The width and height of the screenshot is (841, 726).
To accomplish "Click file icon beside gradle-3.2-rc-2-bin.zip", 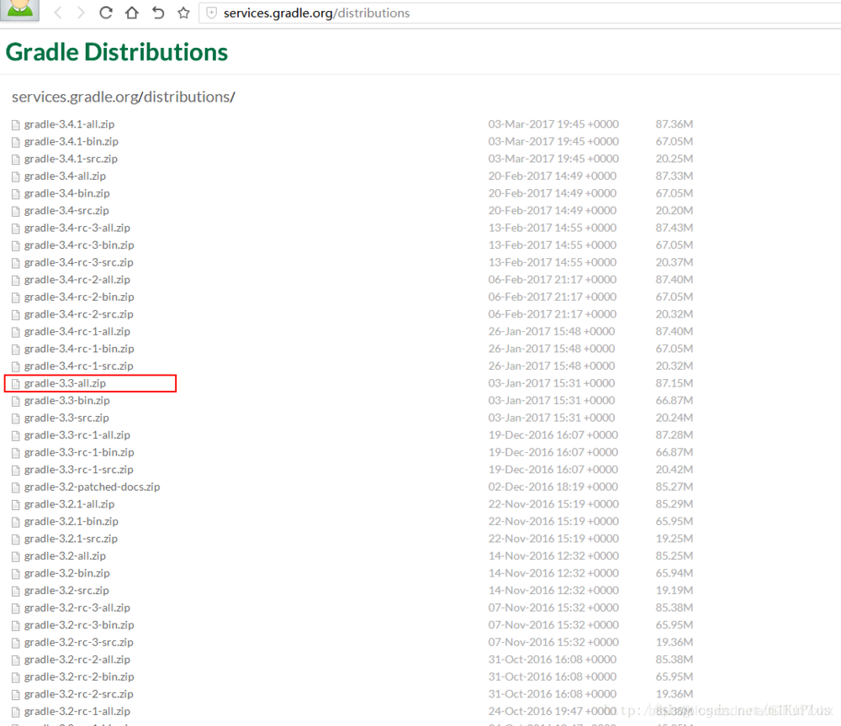I will (x=15, y=678).
